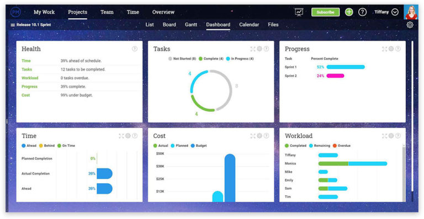The height and width of the screenshot is (219, 424).
Task: Open the Progress widget settings gear
Action: (x=391, y=49)
